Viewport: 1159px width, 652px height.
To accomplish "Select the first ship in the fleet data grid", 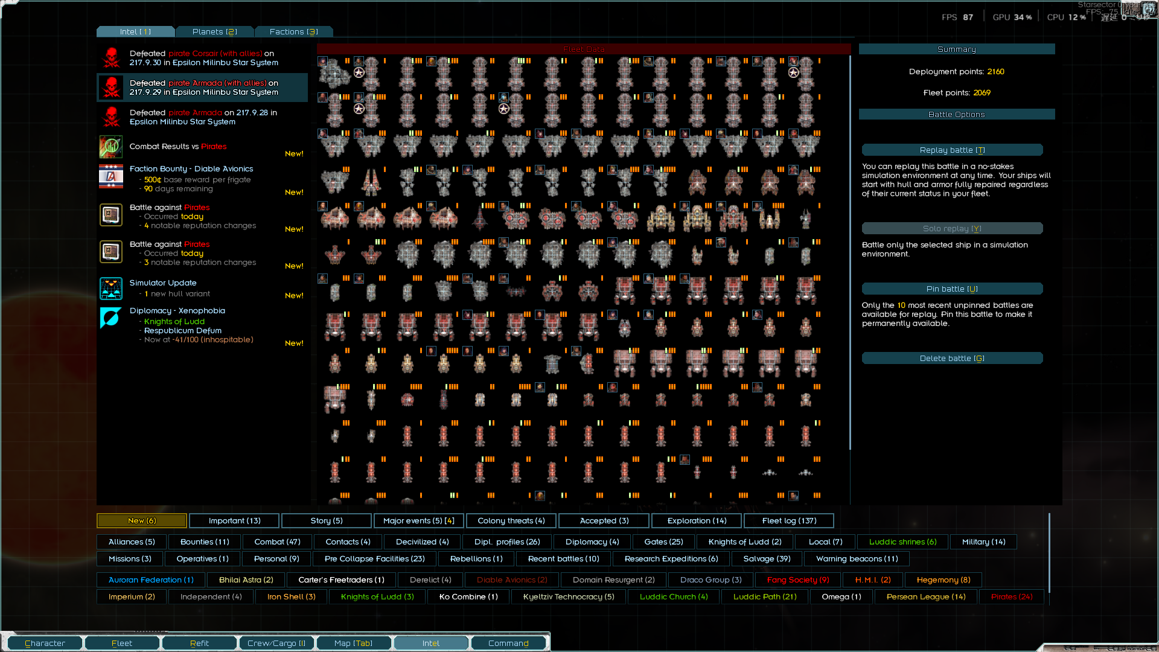I will pyautogui.click(x=334, y=72).
